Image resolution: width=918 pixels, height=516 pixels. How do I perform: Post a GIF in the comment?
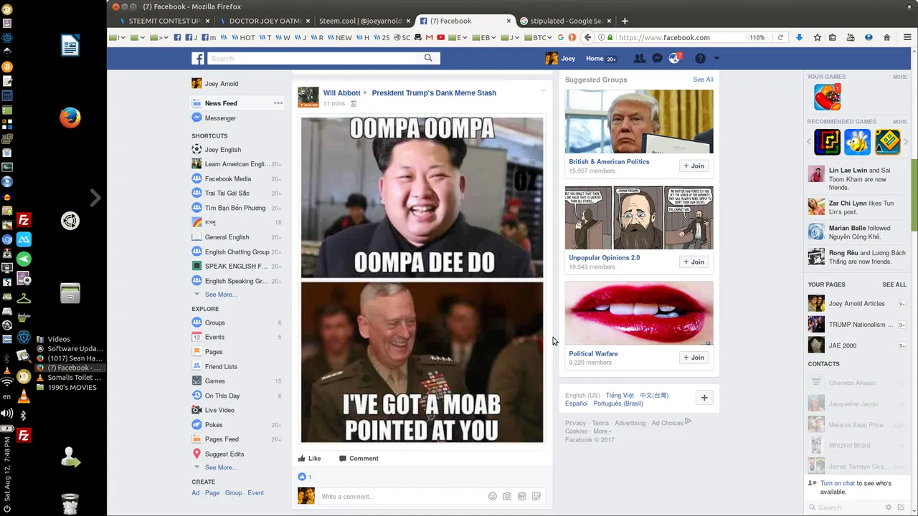(521, 496)
